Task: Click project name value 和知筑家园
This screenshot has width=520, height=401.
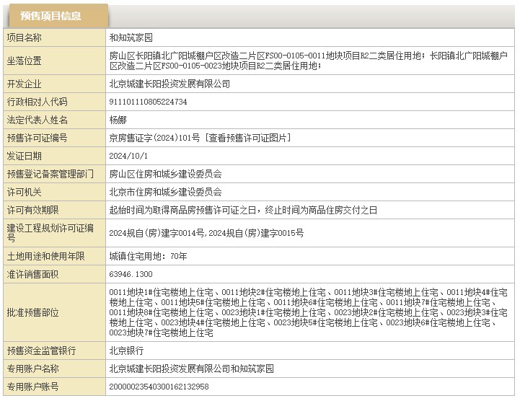Action: [131, 38]
